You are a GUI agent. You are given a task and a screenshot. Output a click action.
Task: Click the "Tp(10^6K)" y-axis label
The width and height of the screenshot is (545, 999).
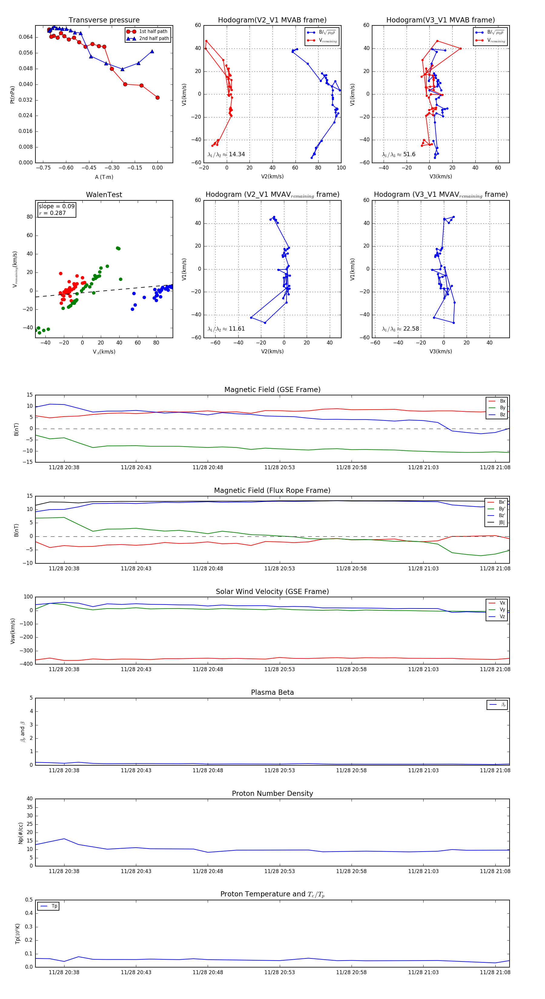click(x=18, y=934)
